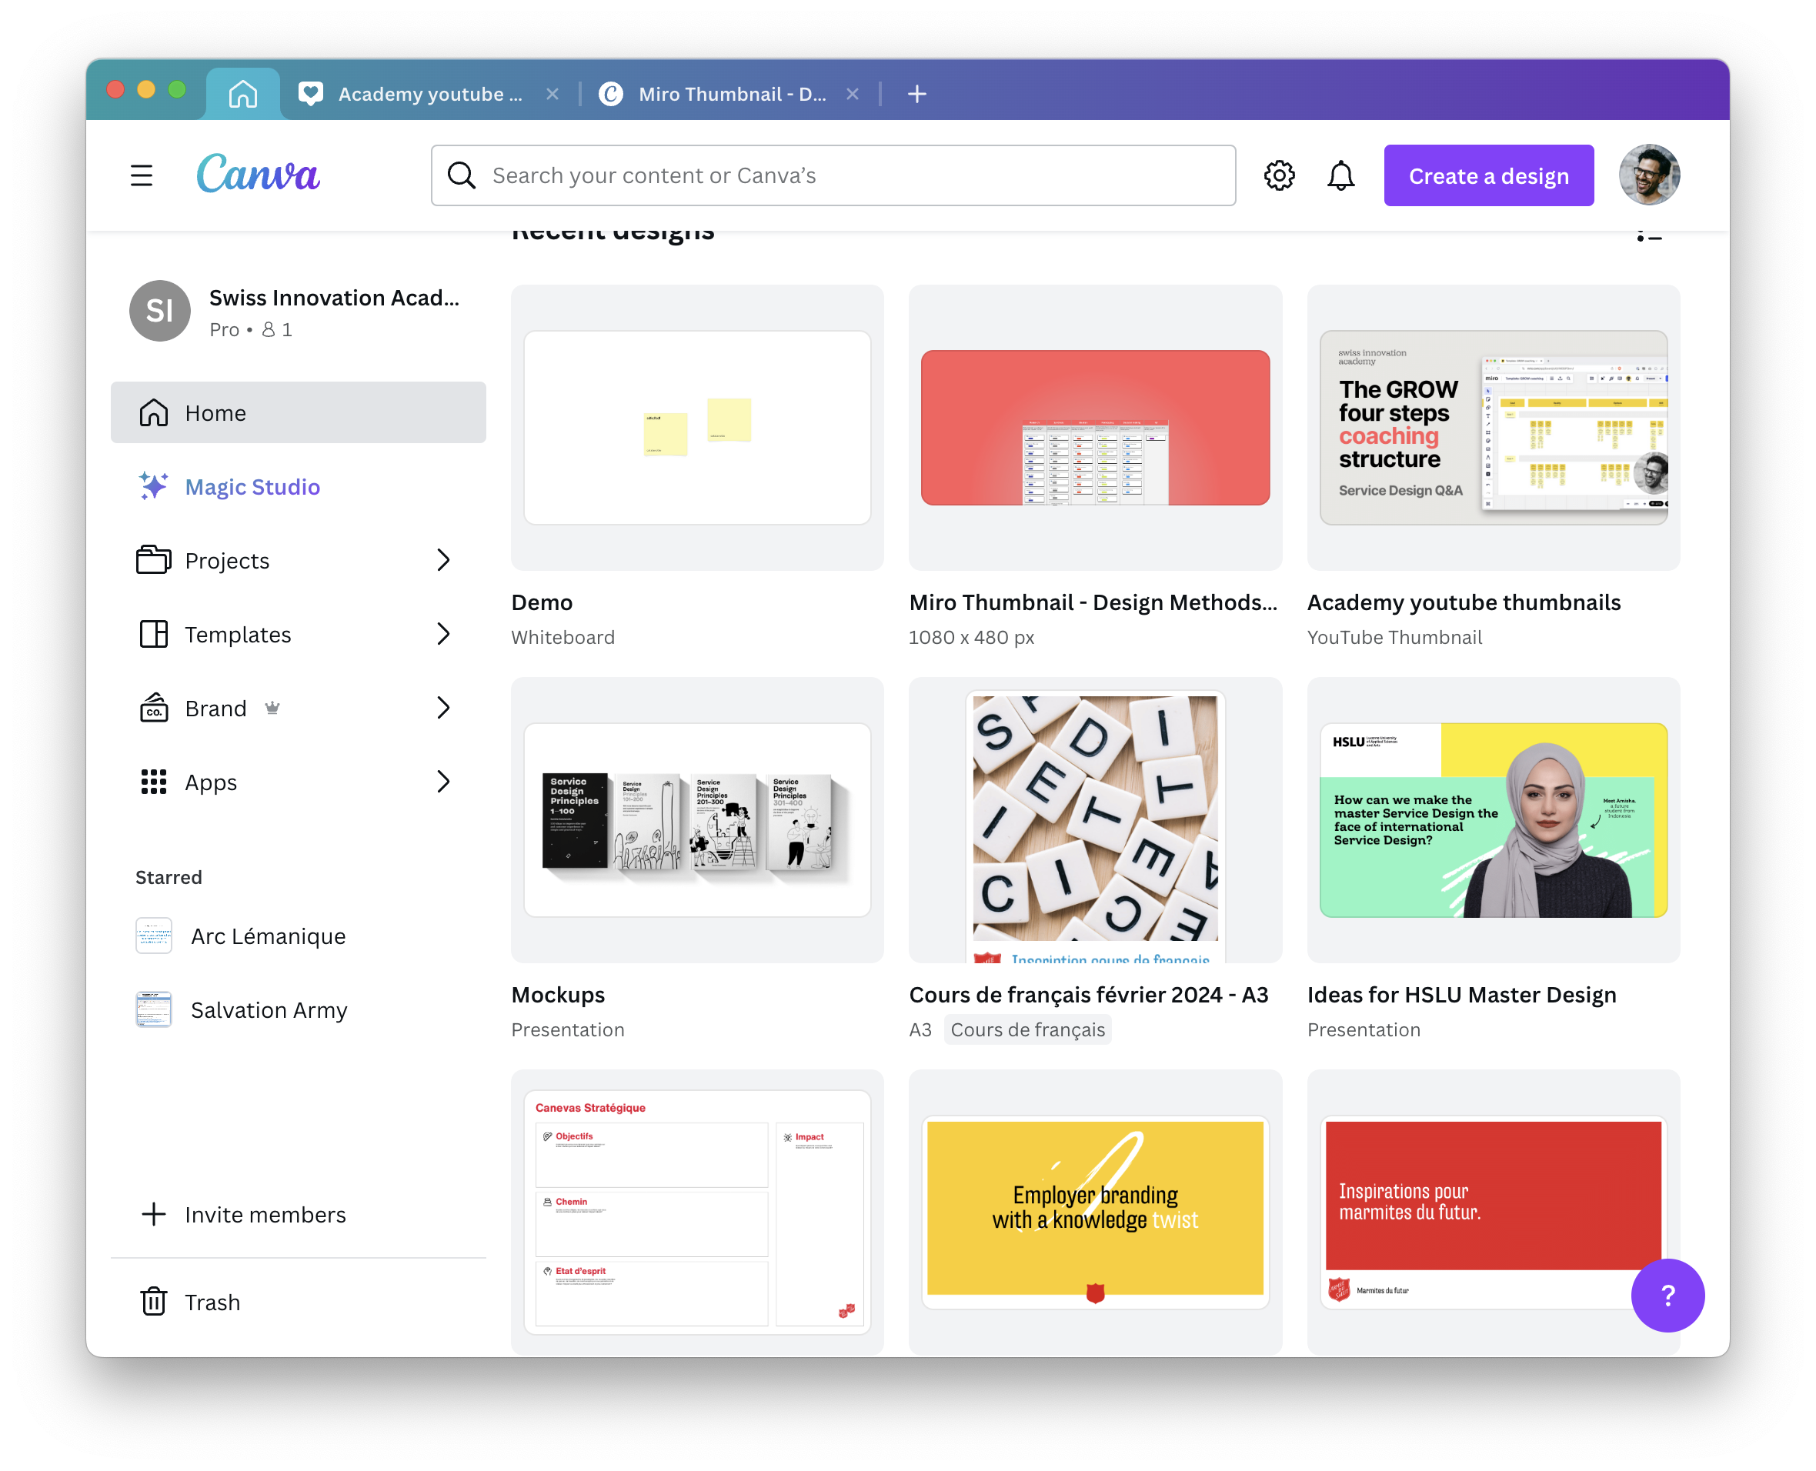
Task: Click Create a design button
Action: [1488, 175]
